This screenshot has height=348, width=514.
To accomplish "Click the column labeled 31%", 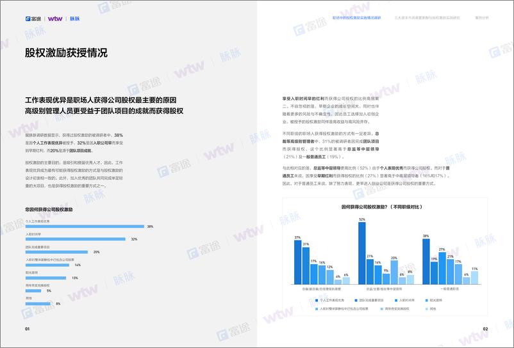I will tap(306, 265).
